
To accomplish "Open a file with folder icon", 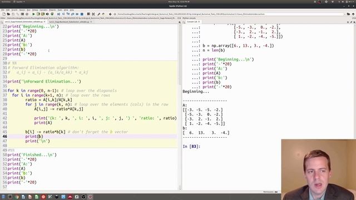I will (8, 14).
